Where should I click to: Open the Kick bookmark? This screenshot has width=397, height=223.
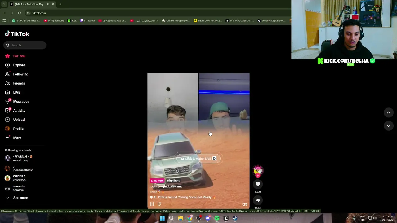72,21
